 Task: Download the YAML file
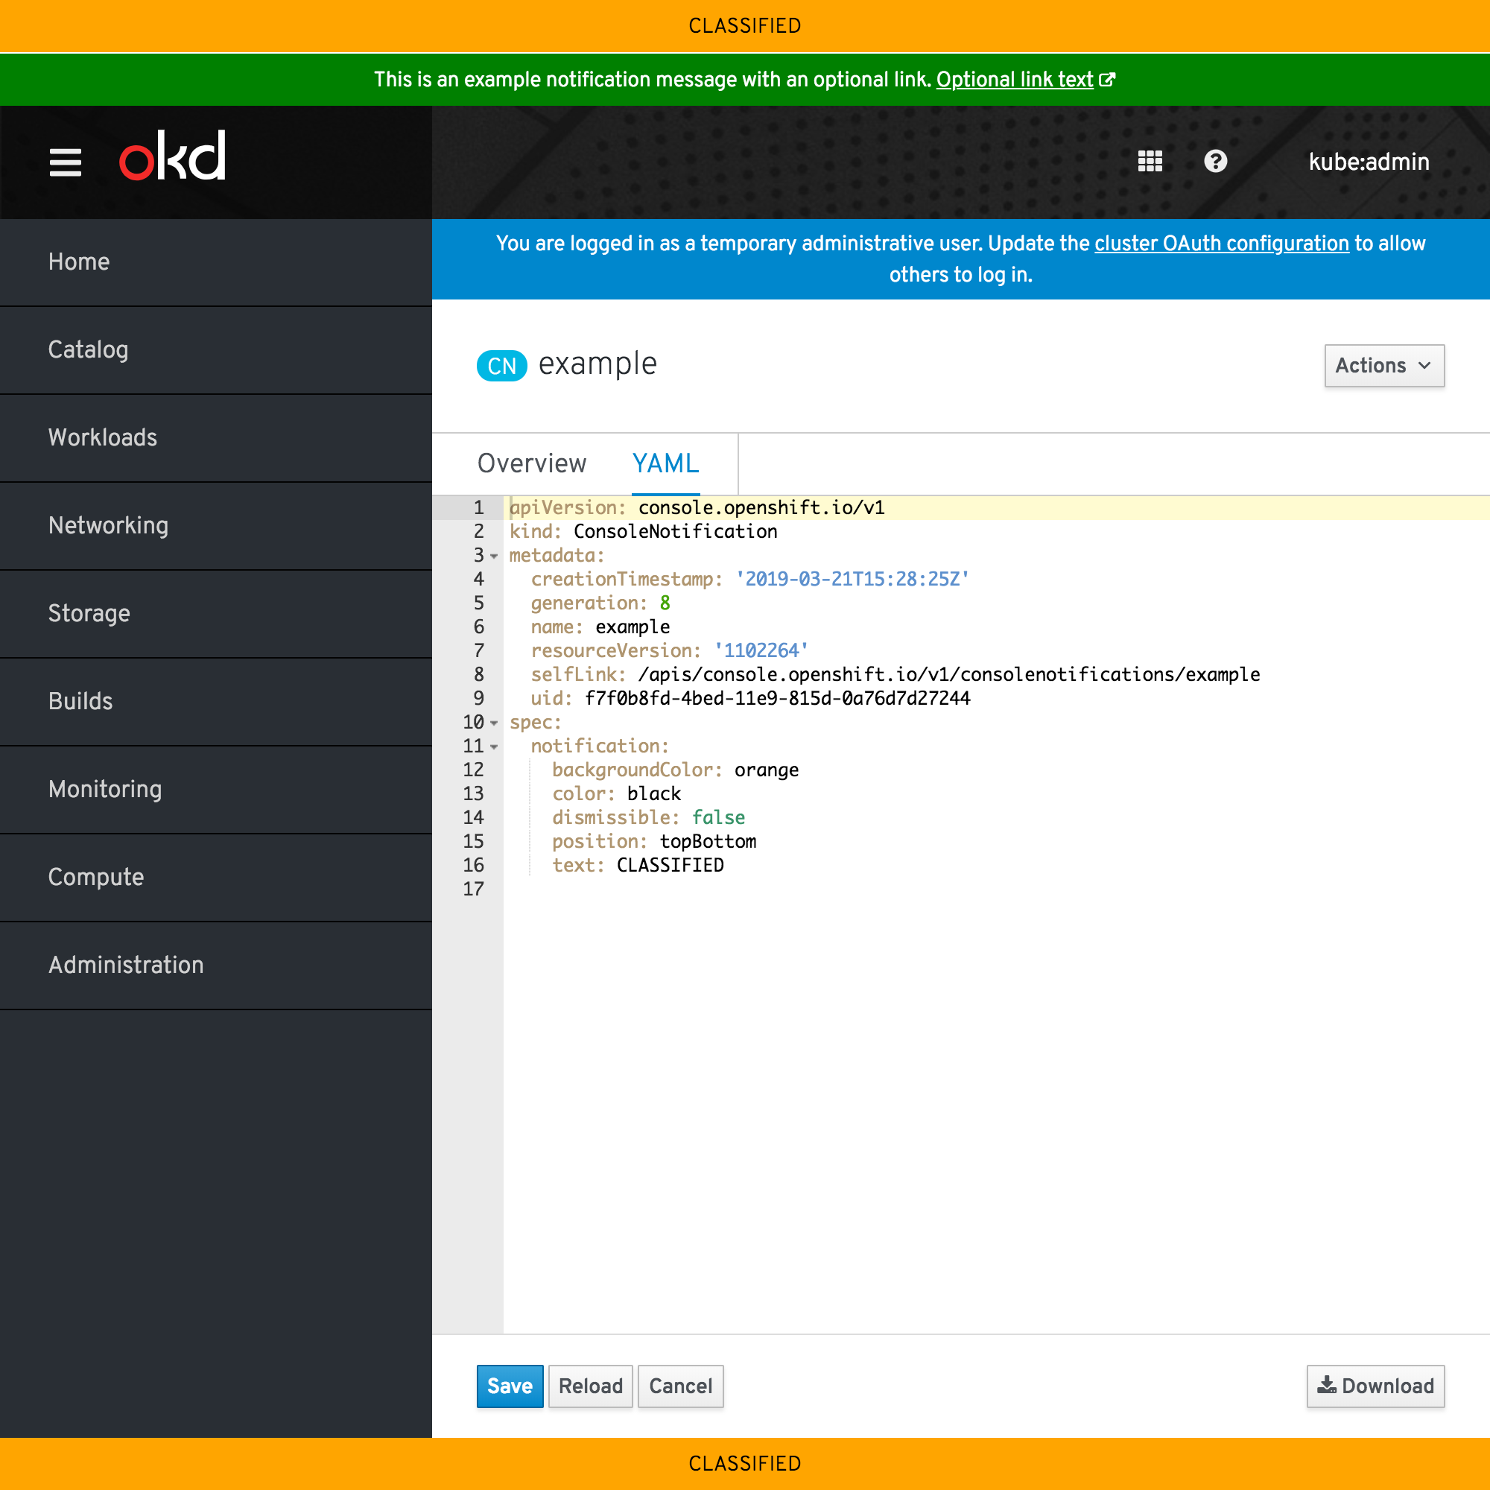(1375, 1386)
